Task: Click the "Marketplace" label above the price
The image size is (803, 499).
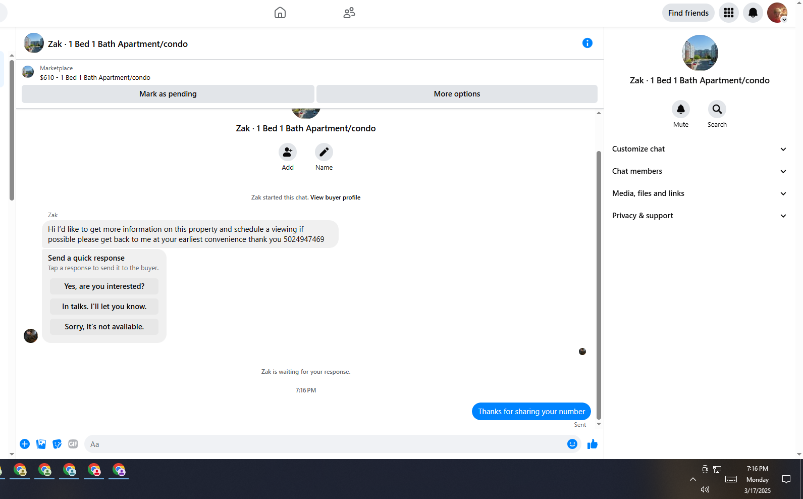Action: tap(57, 68)
